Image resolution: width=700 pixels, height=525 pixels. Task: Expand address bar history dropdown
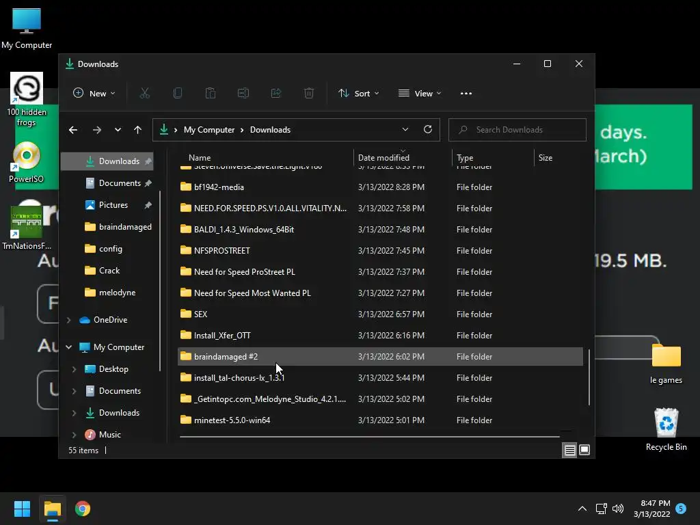[405, 129]
